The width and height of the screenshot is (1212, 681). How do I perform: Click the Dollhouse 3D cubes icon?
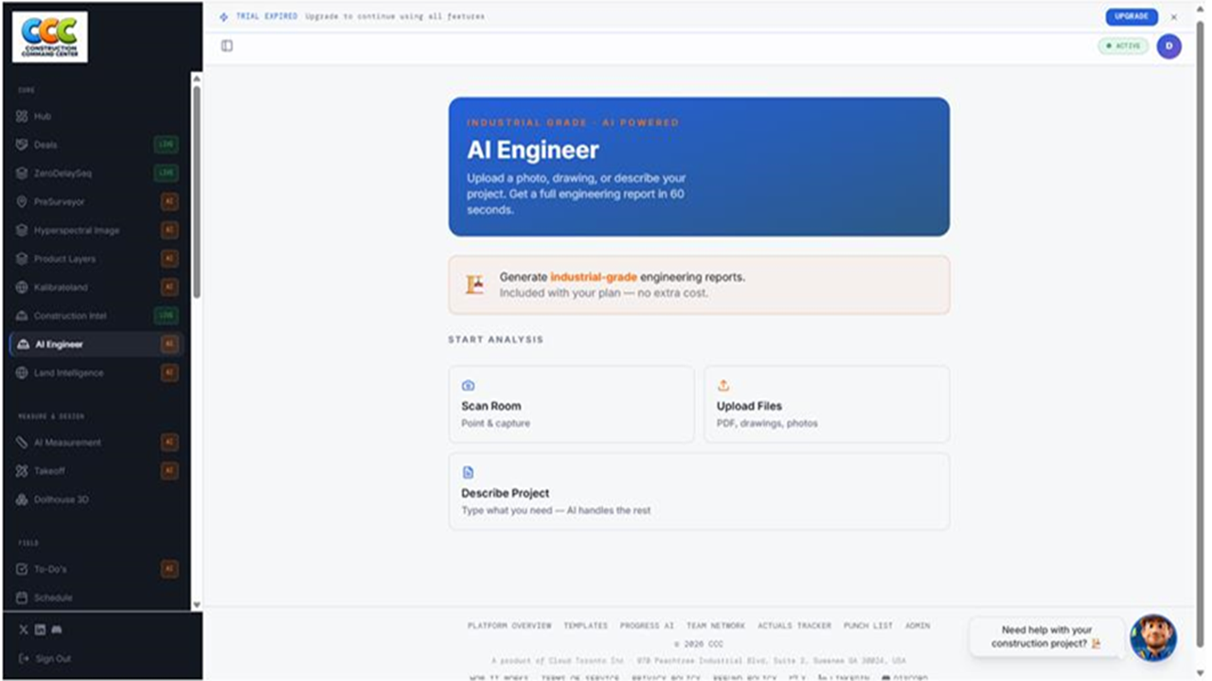23,499
